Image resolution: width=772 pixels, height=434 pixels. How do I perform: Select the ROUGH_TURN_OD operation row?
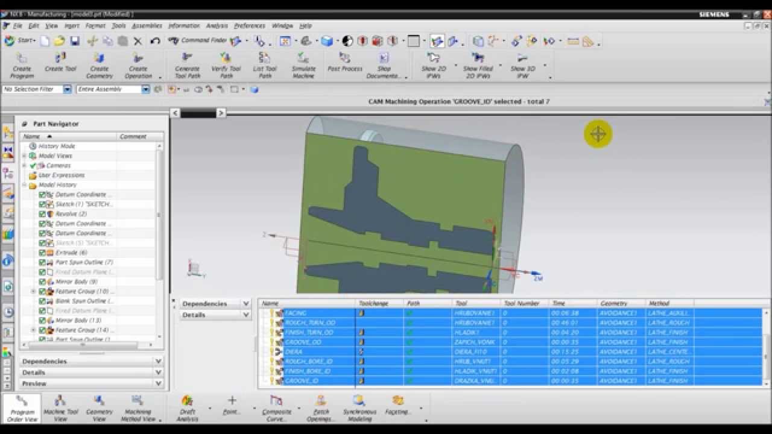513,322
